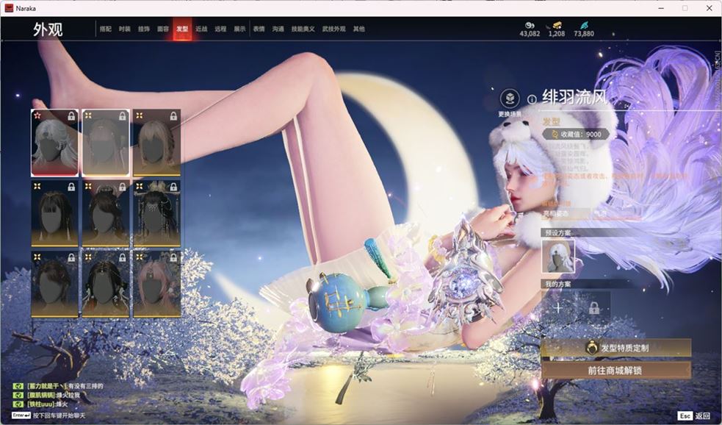The image size is (722, 425).
Task: Click the lock icon on the pink hairstyle card
Action: (x=173, y=258)
